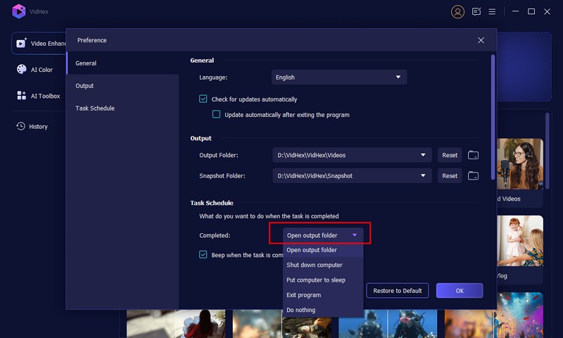Browse Output Folder with folder icon
This screenshot has width=563, height=338.
[473, 155]
